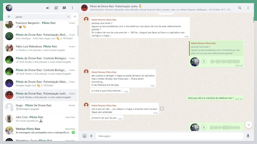Open the Communities megaphone icon
Screen dimensions: 257x144
pos(48,8)
